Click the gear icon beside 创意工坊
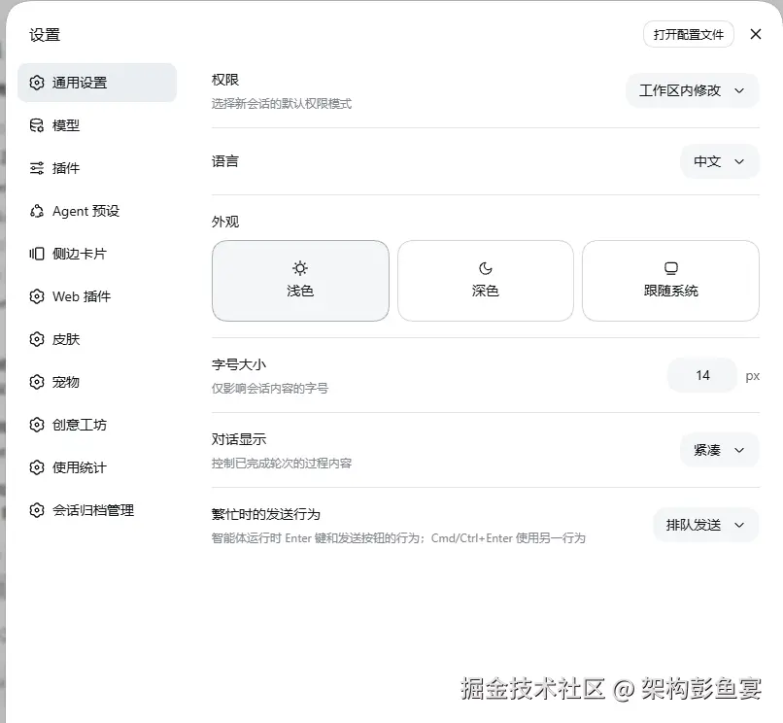 tap(37, 425)
